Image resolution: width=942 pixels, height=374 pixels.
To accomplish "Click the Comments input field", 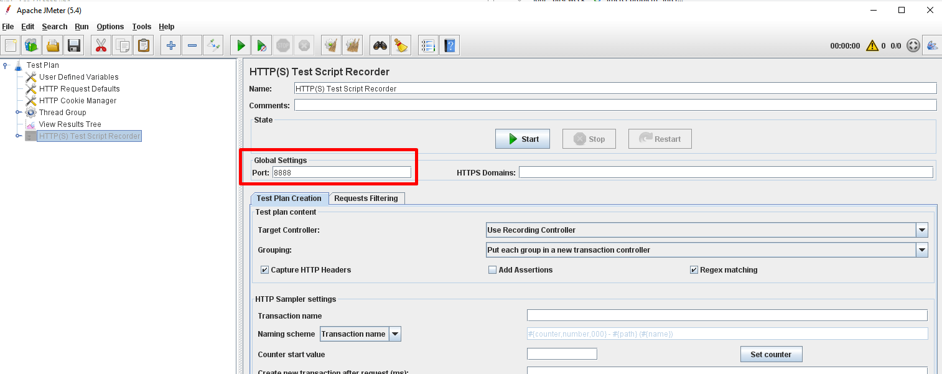I will coord(615,105).
